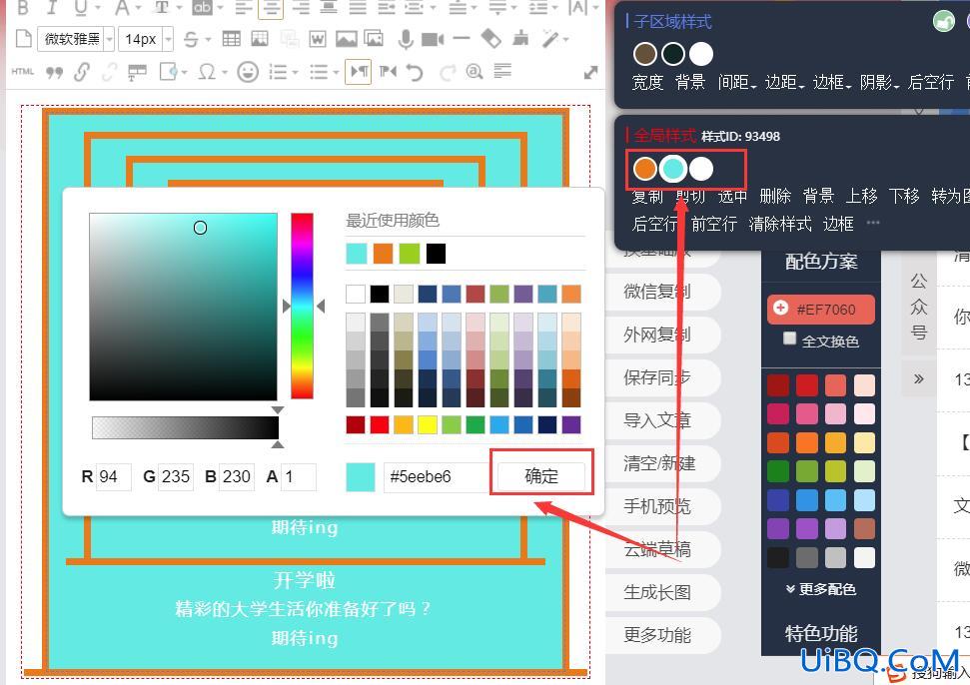Undo the last action
Screen dimensions: 970x685
pos(415,72)
